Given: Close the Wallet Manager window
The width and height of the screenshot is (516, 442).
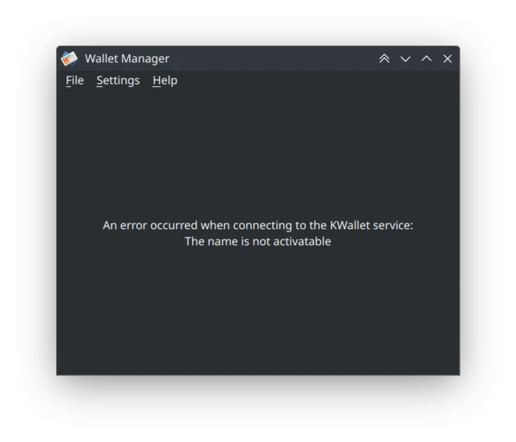Looking at the screenshot, I should click(x=447, y=59).
